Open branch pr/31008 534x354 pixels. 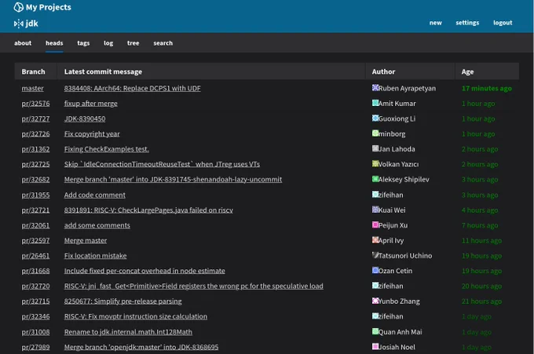[x=36, y=332]
